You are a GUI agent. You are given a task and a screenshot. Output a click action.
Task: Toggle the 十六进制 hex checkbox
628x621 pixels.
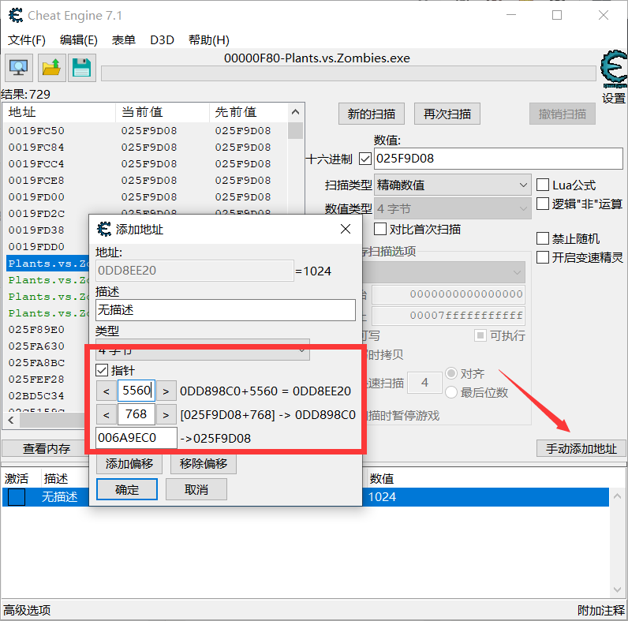pyautogui.click(x=364, y=159)
